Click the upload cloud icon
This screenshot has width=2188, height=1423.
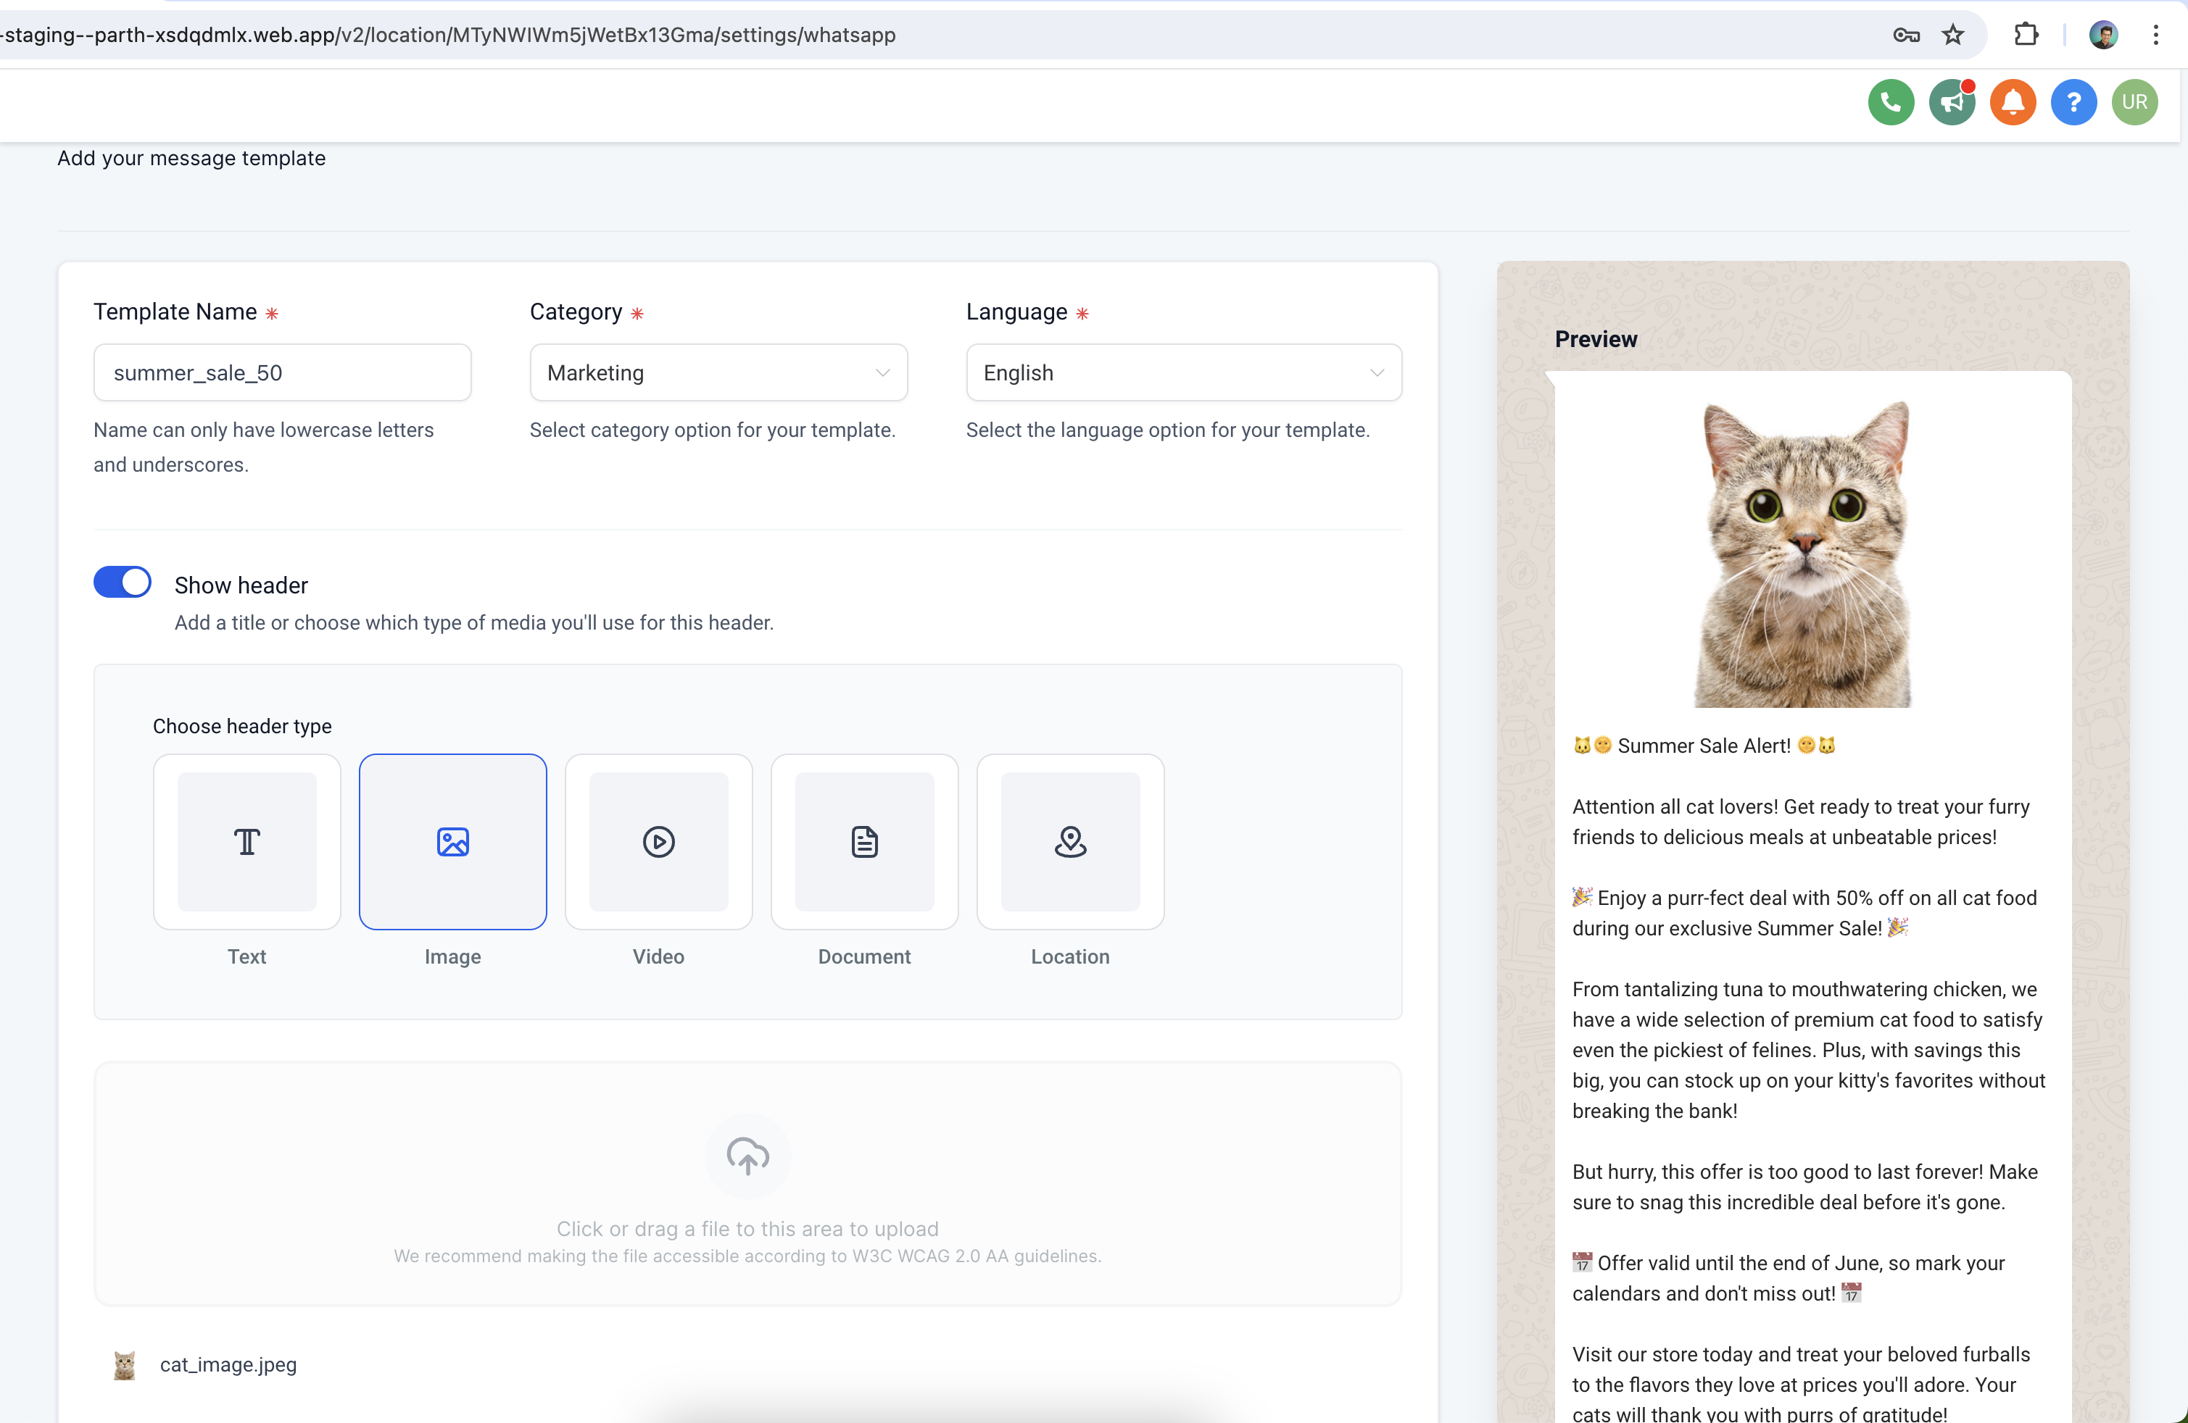point(747,1156)
